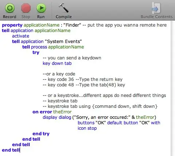This screenshot has height=156, width=175.
Task: Click the Run label under play icon
Action: tap(41, 17)
